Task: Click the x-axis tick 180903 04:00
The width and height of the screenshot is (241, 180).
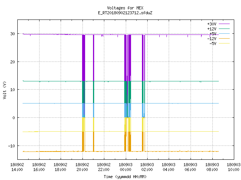Action: point(169,167)
